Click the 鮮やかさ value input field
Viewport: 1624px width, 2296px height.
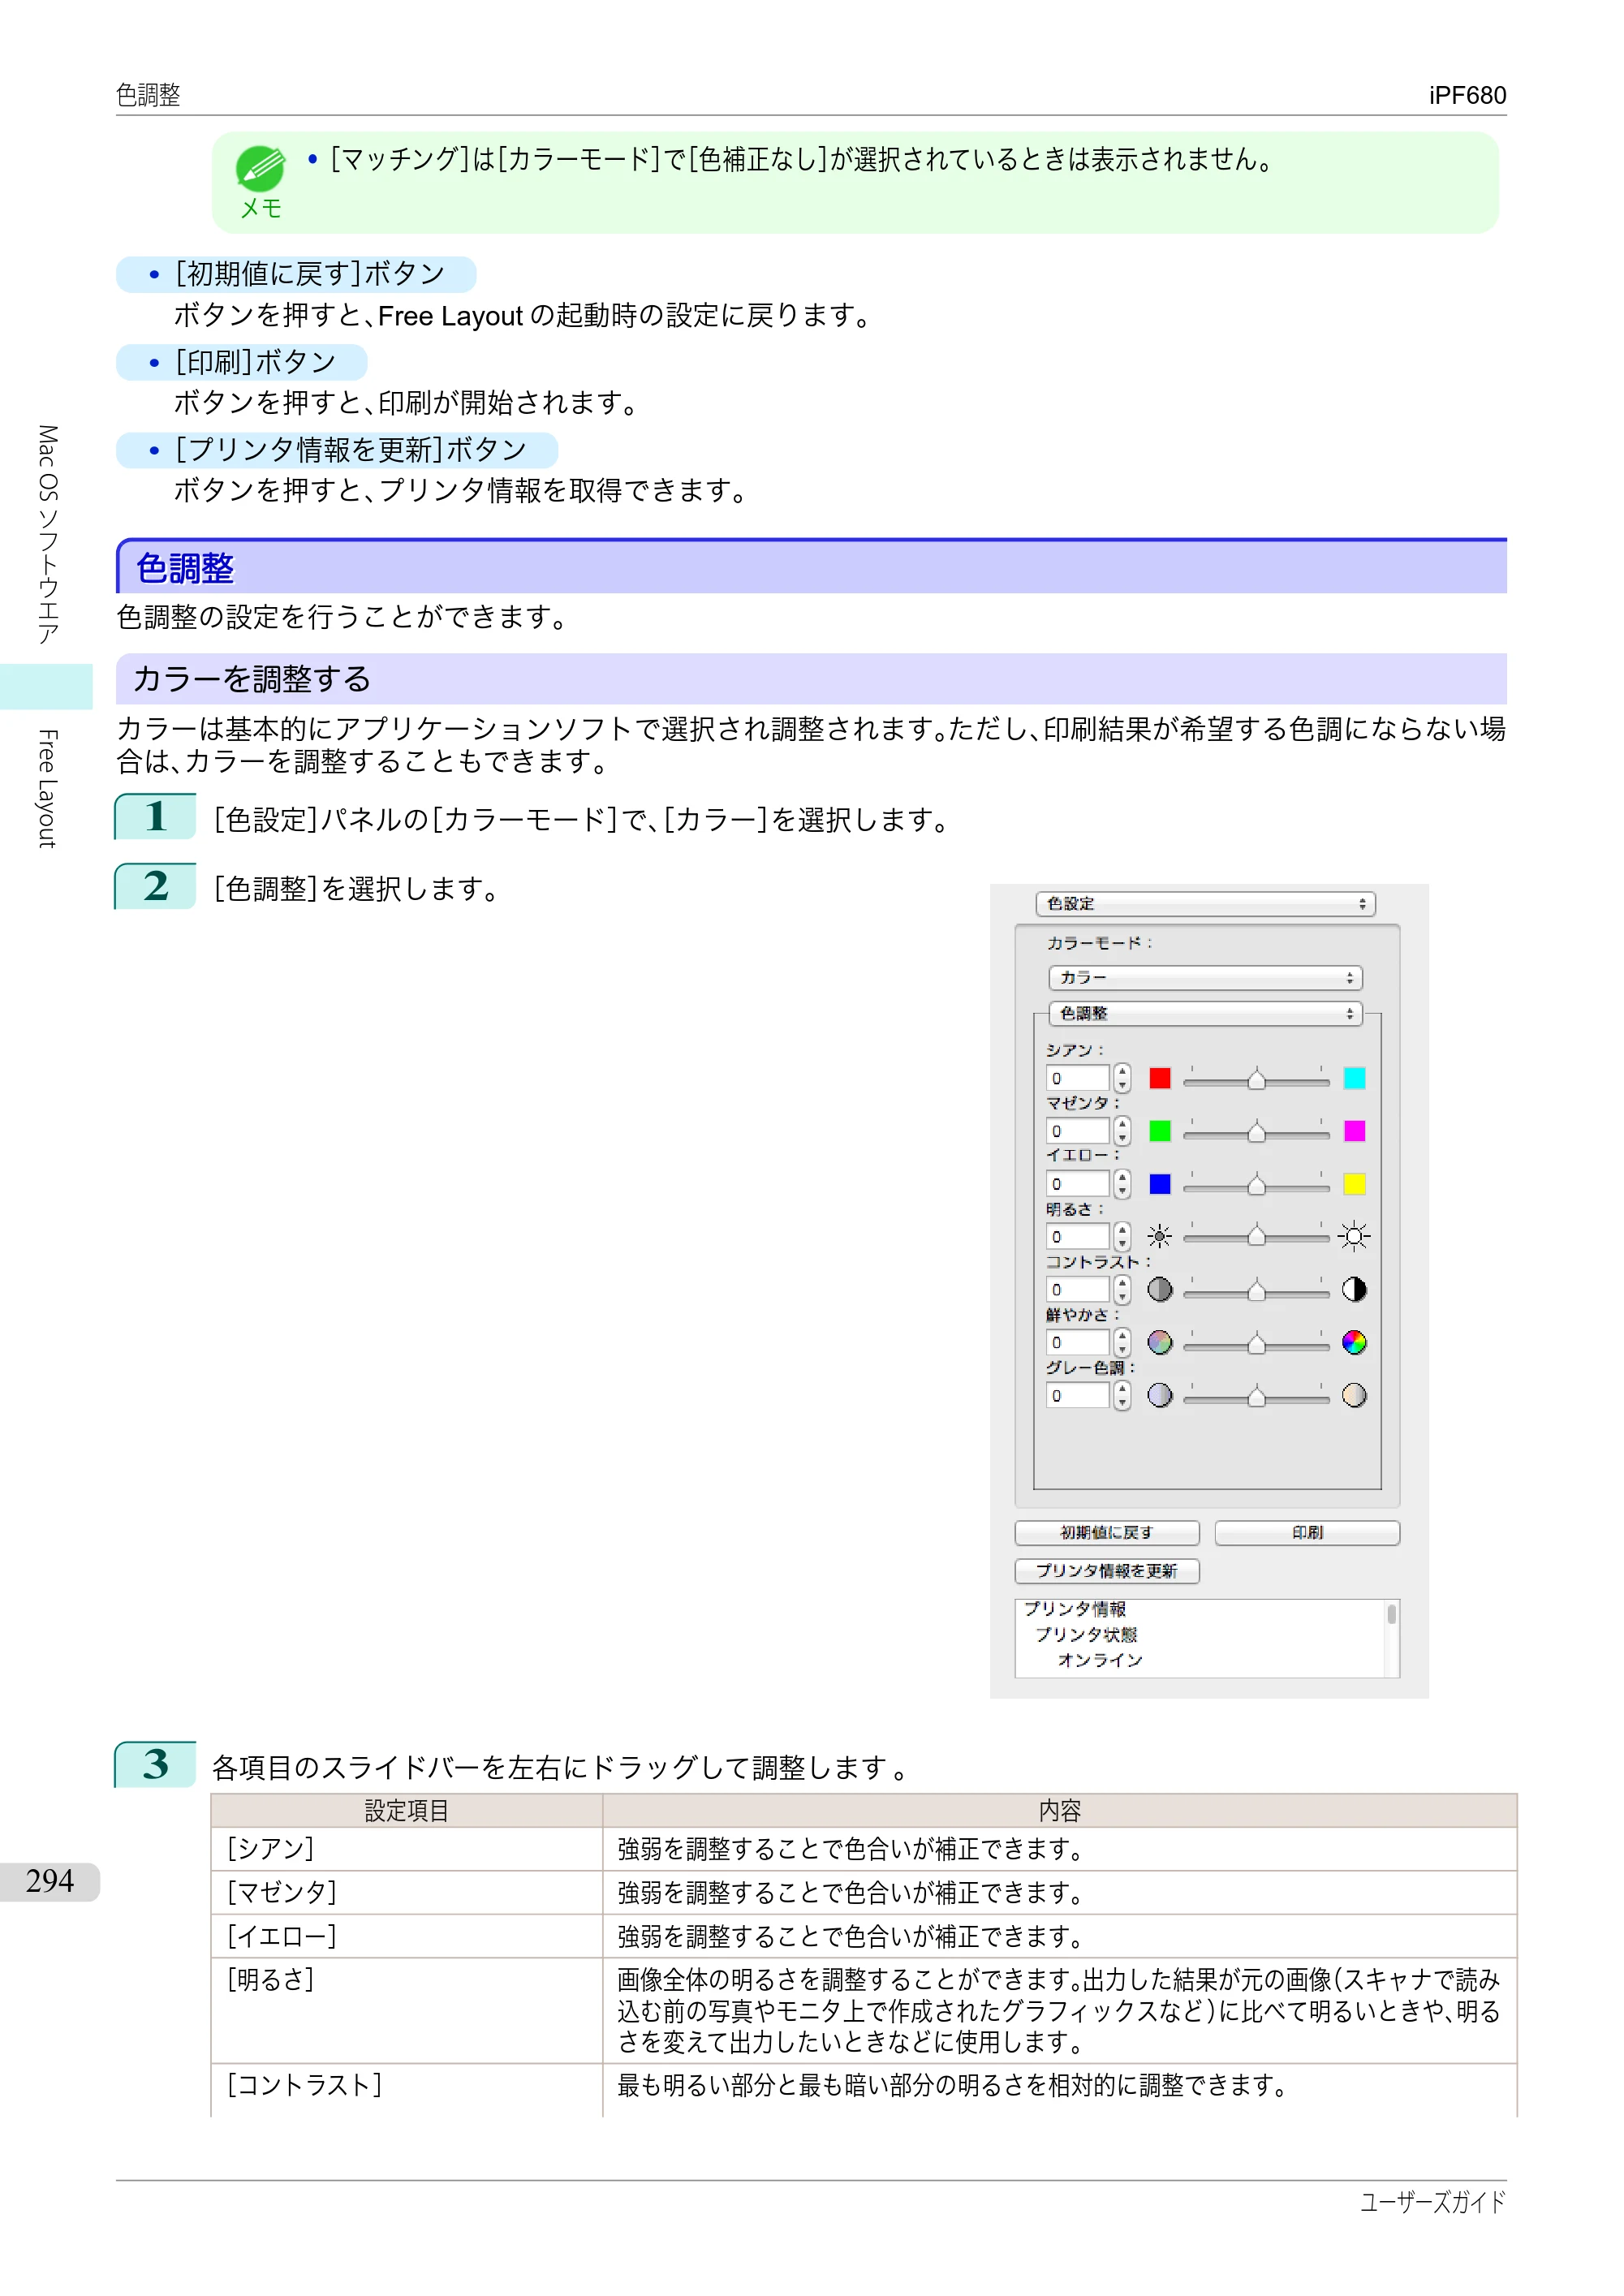pyautogui.click(x=1078, y=1343)
